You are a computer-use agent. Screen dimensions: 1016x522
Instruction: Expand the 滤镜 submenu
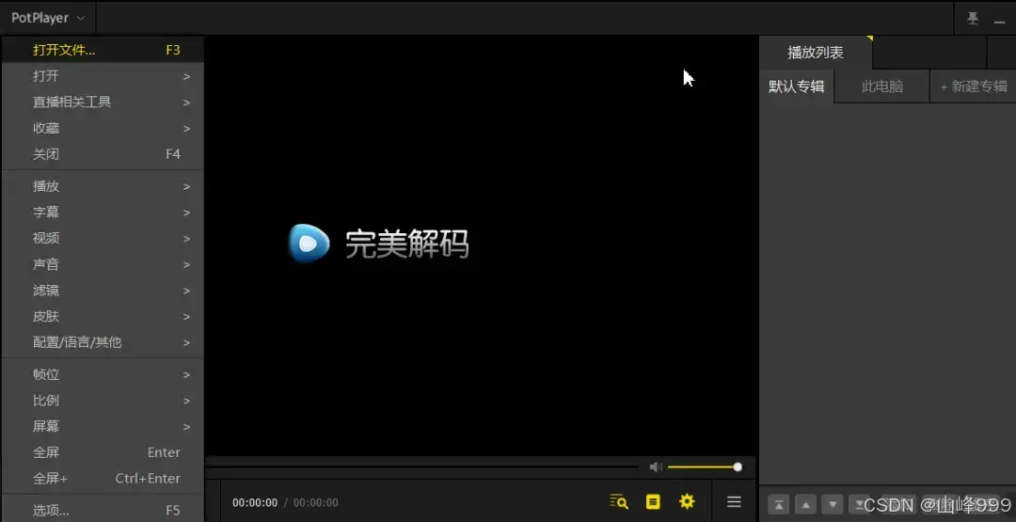click(103, 290)
